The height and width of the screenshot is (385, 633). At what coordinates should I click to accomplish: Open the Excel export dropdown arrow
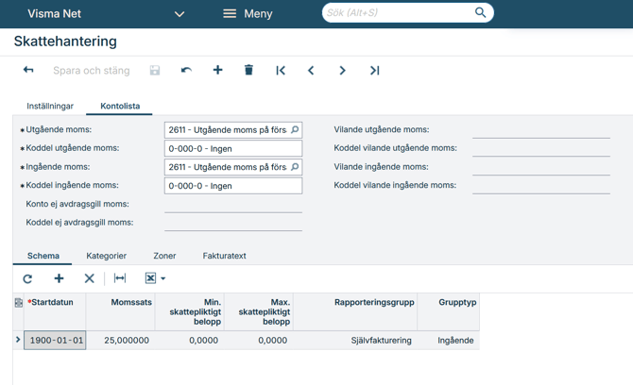click(163, 279)
